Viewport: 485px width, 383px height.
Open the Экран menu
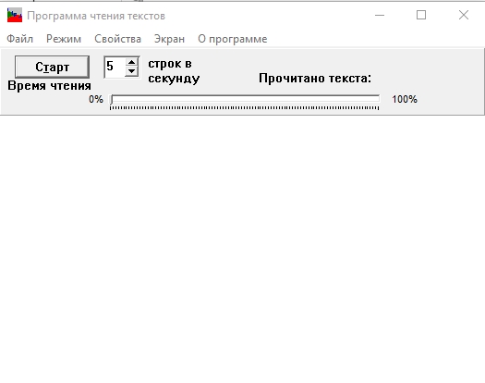[169, 39]
